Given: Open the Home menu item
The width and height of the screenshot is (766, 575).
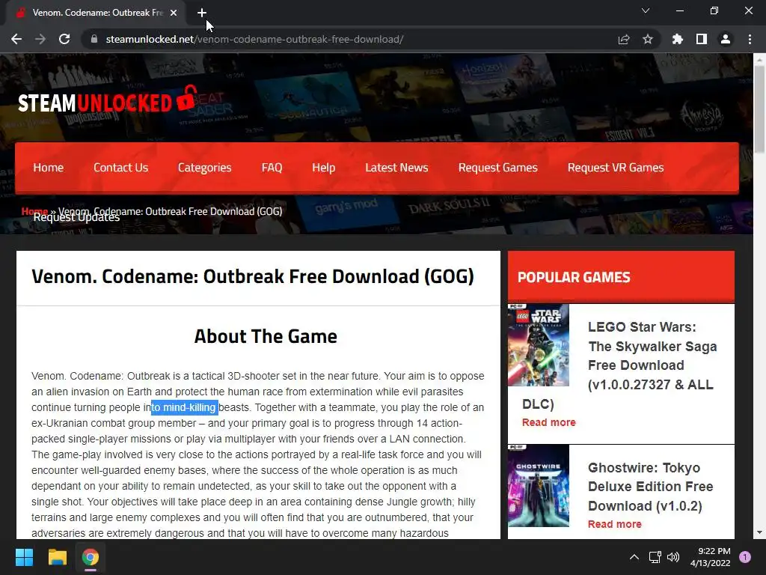Looking at the screenshot, I should pos(49,168).
